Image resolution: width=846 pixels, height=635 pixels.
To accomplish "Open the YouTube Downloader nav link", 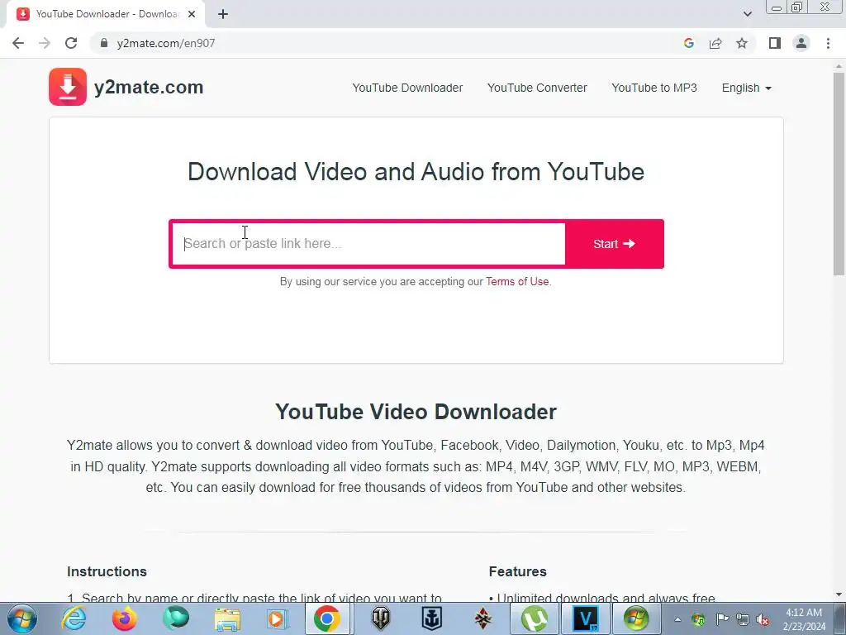I will click(407, 88).
